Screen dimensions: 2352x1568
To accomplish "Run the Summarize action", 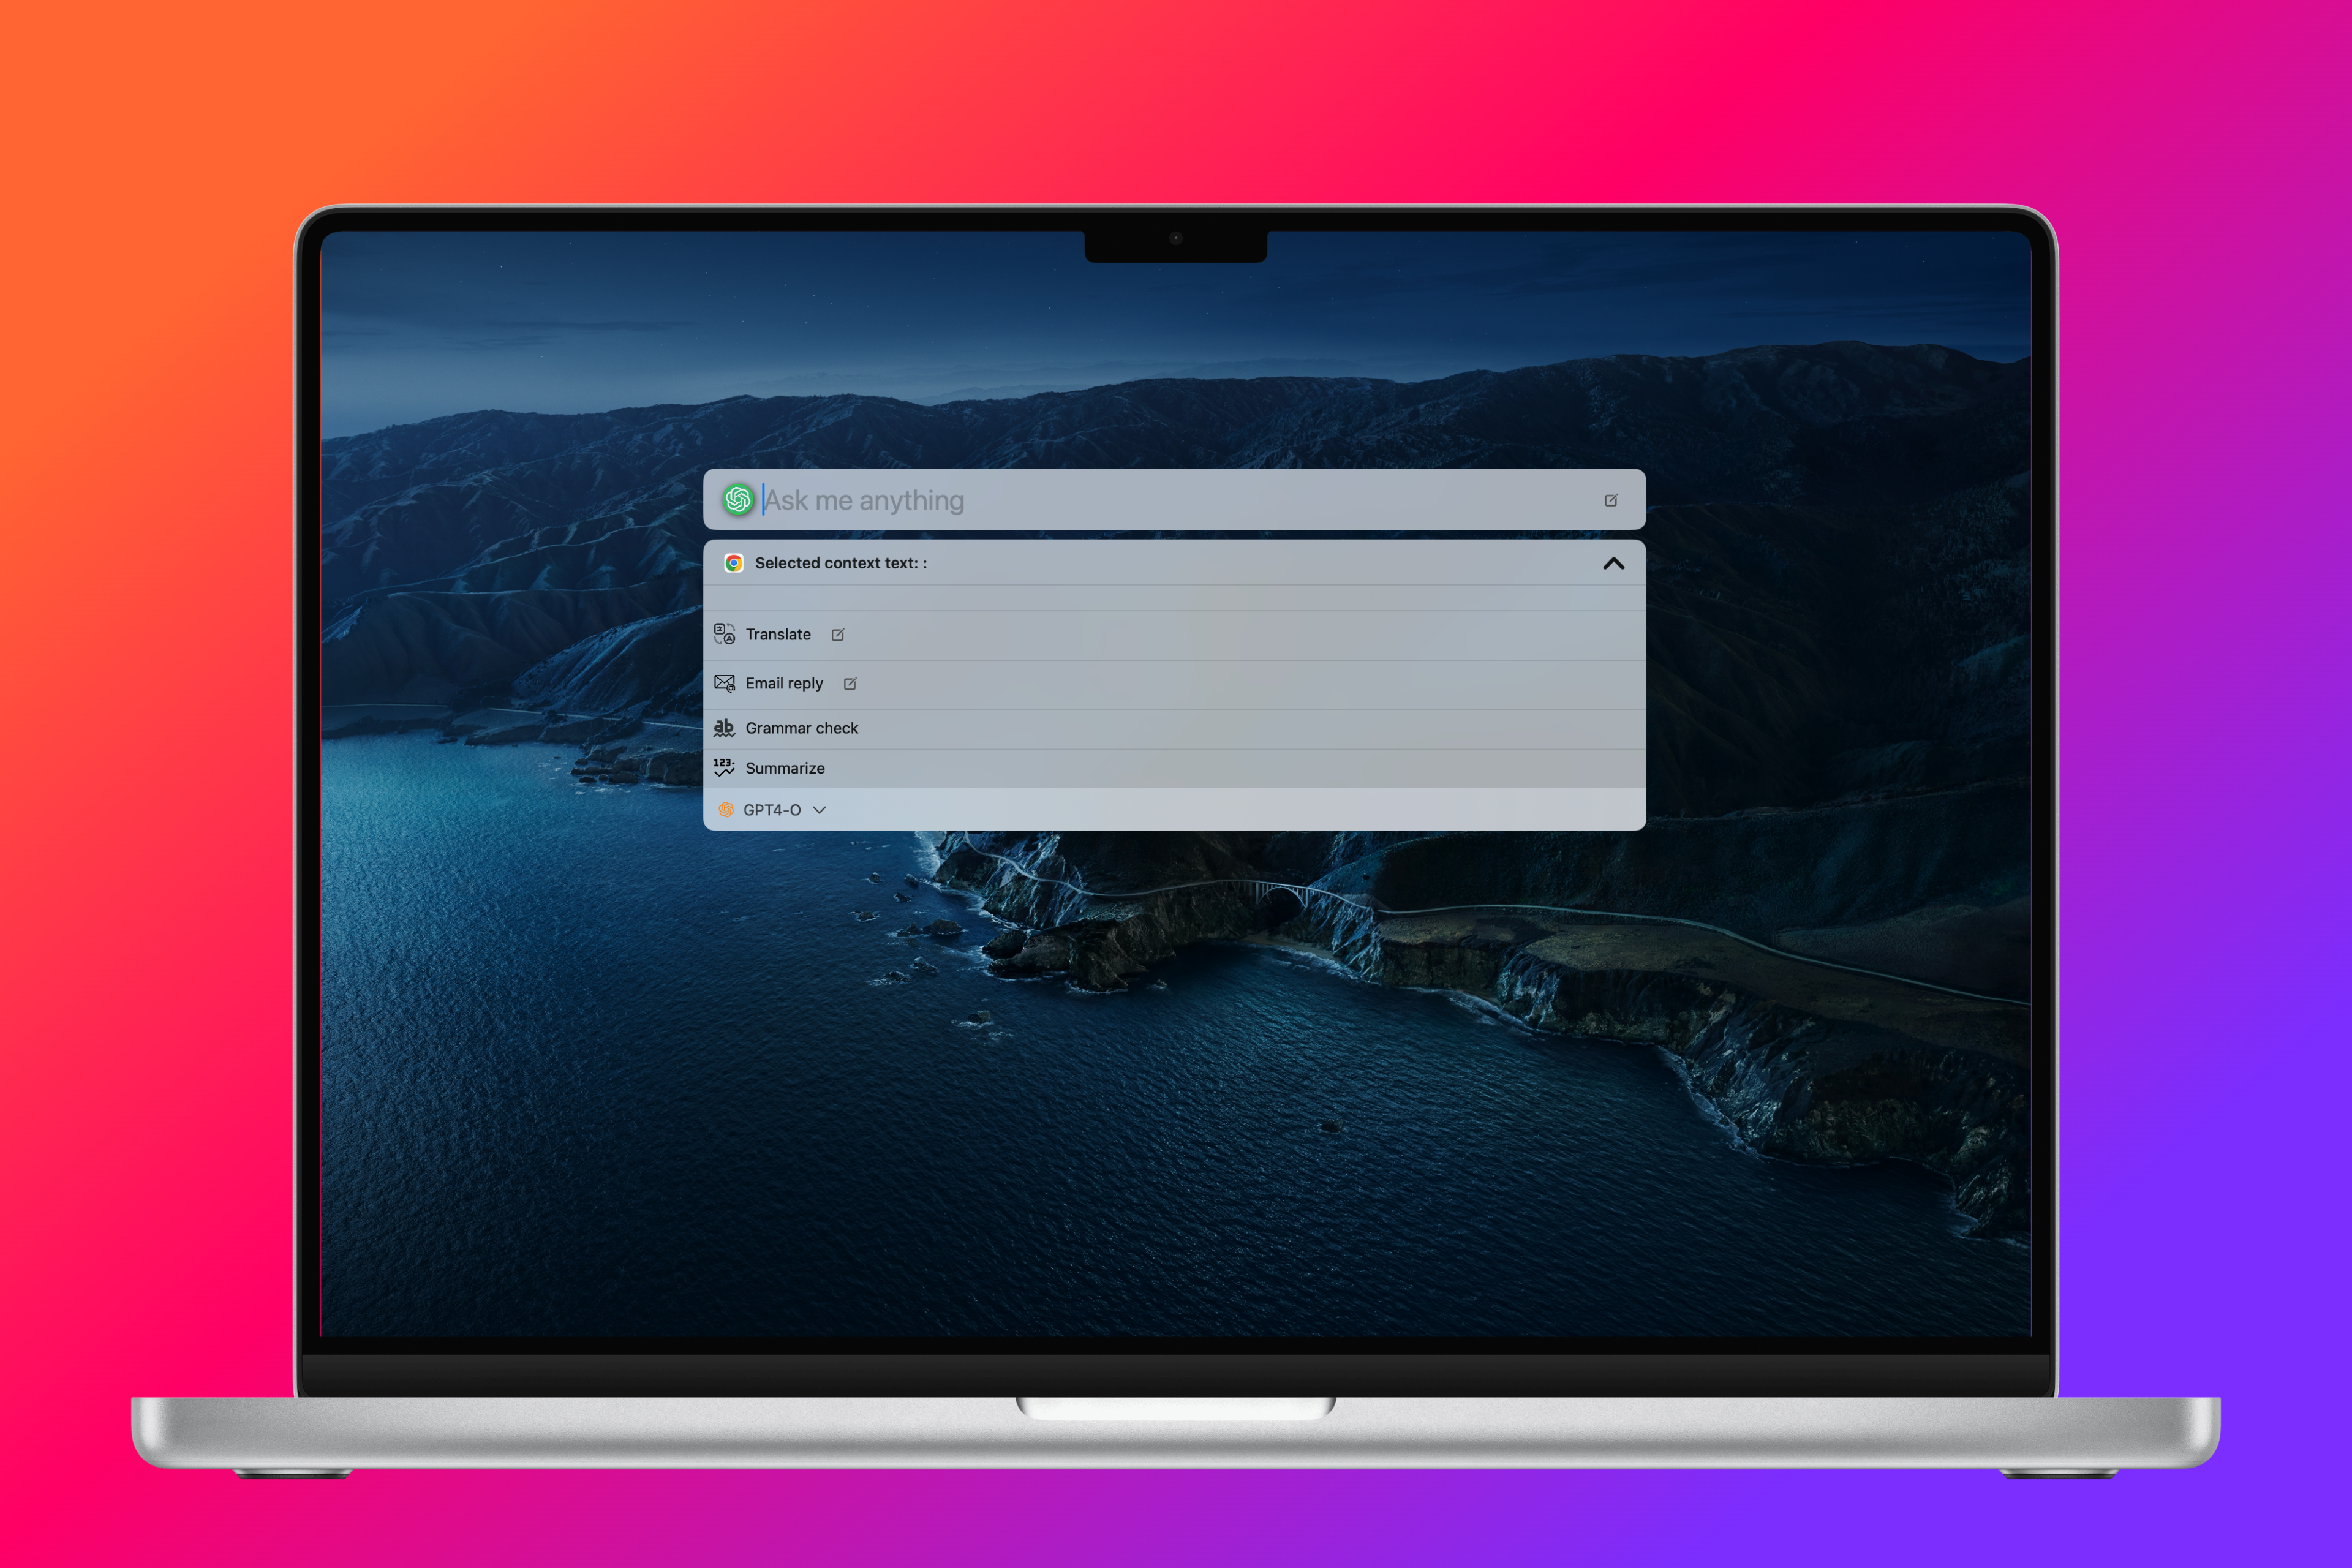I will (785, 768).
